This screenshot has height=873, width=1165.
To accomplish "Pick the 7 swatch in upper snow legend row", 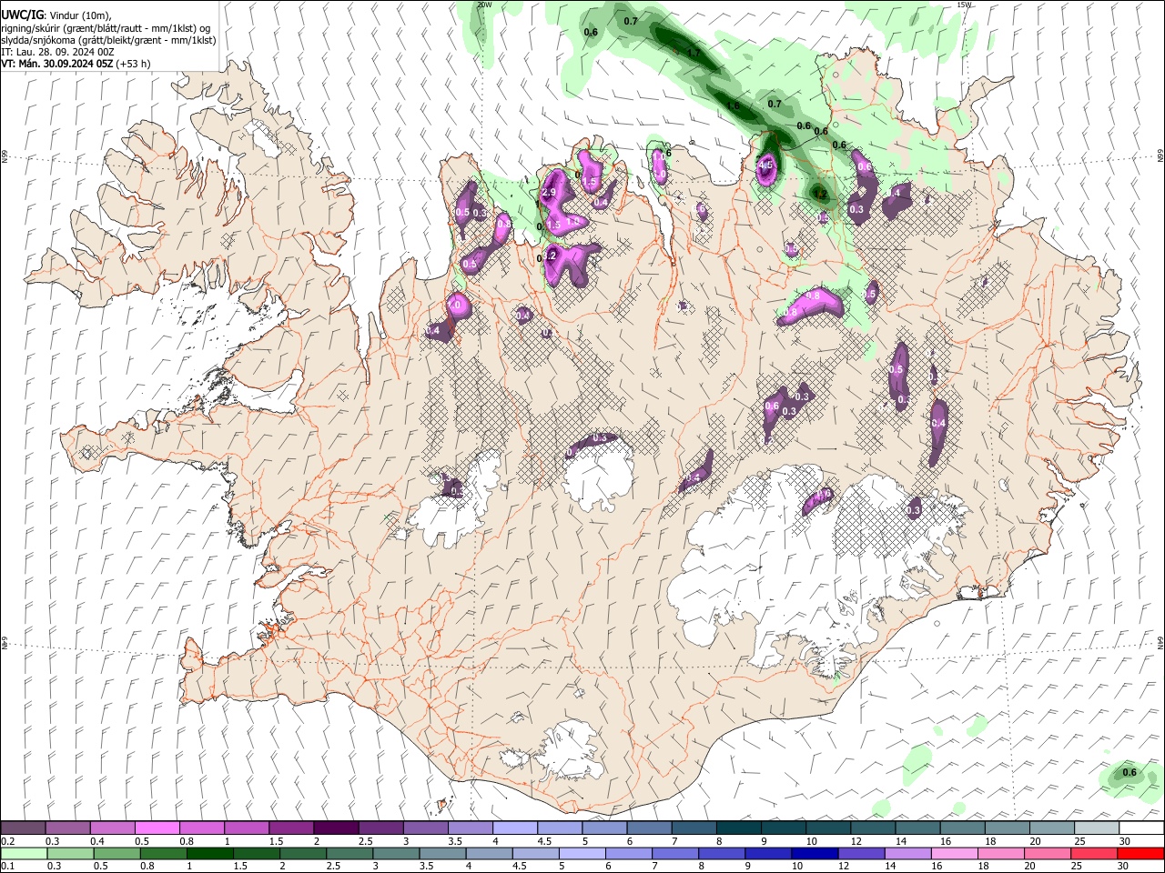I will coord(693,828).
